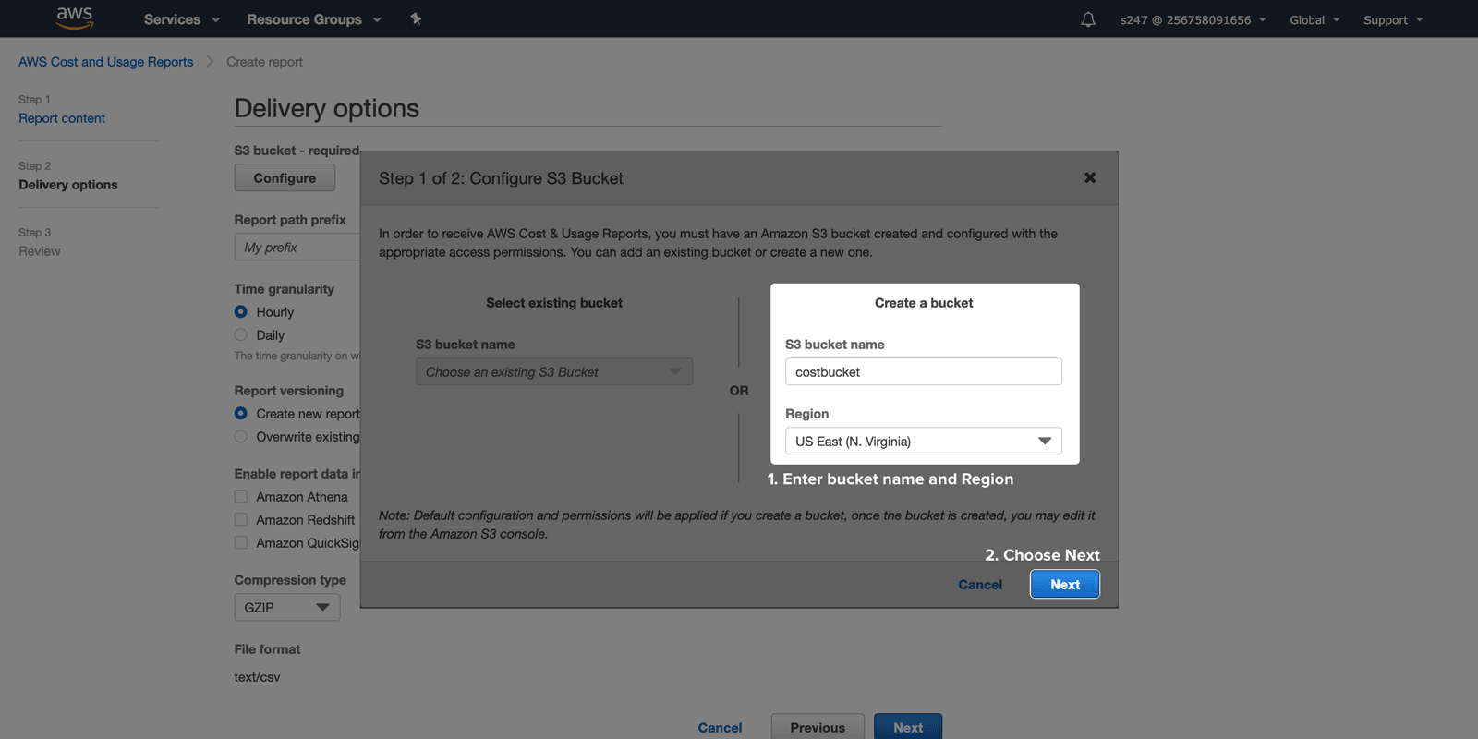Open the notifications bell icon
Viewport: 1478px width, 739px height.
1088,19
